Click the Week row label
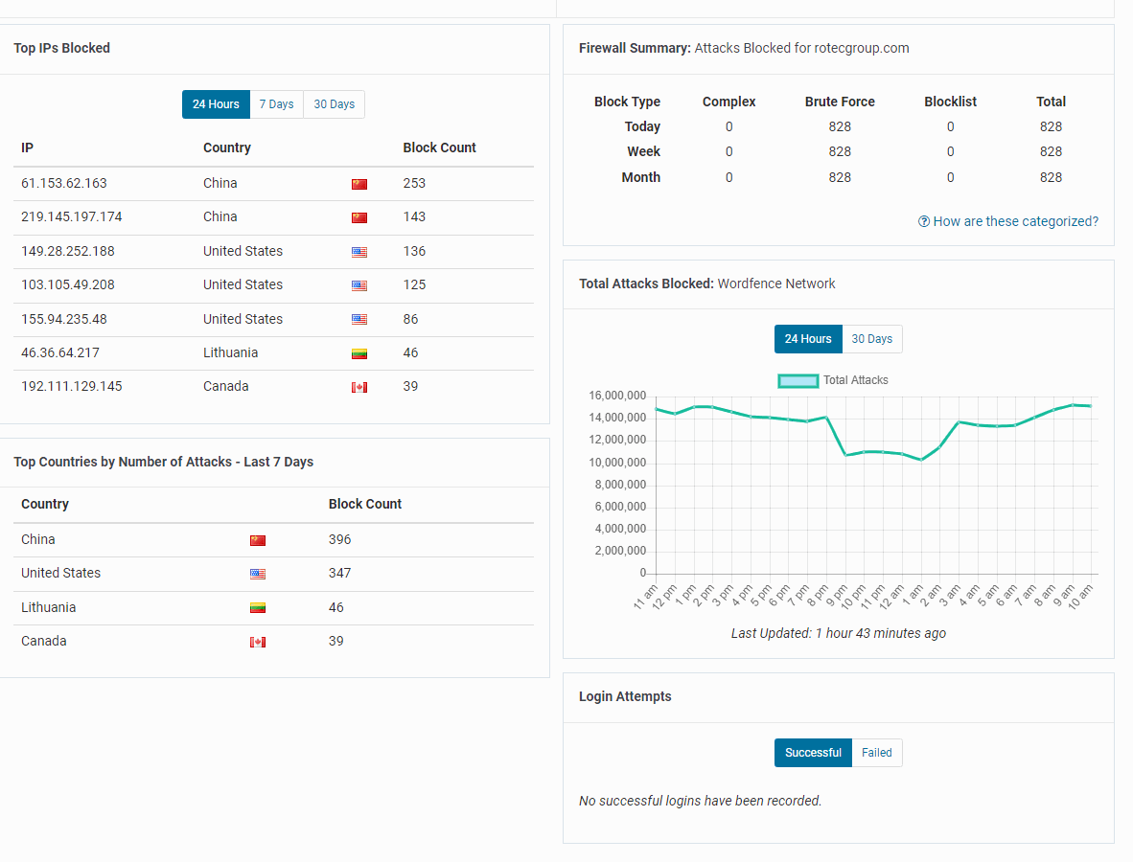The height and width of the screenshot is (862, 1133). [644, 151]
